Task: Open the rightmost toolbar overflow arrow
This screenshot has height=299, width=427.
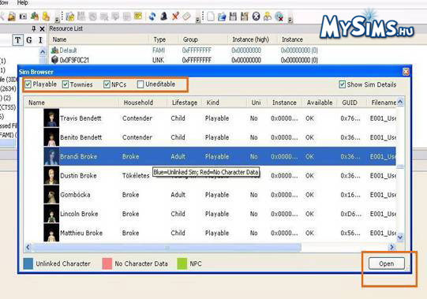Action: [x=290, y=19]
